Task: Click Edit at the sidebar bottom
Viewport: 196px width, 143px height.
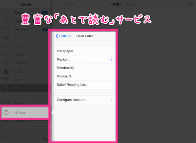Action: tap(45, 139)
